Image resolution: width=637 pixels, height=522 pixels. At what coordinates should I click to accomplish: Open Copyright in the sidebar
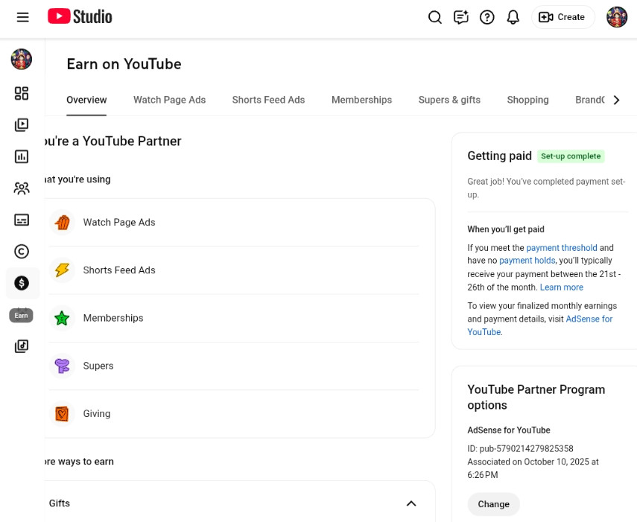22,252
